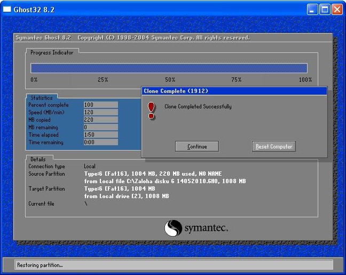The height and width of the screenshot is (275, 346).
Task: Close the Ghost32 8.2 window
Action: point(337,10)
